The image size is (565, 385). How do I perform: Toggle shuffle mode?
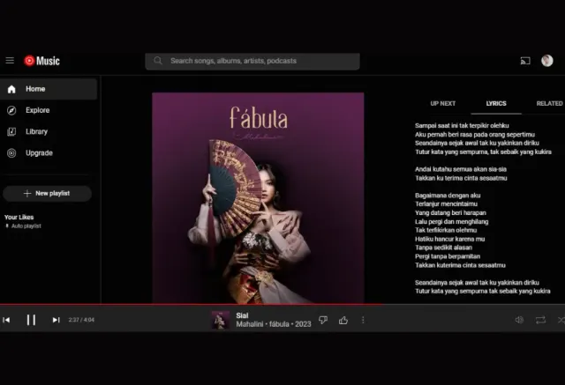pyautogui.click(x=561, y=320)
